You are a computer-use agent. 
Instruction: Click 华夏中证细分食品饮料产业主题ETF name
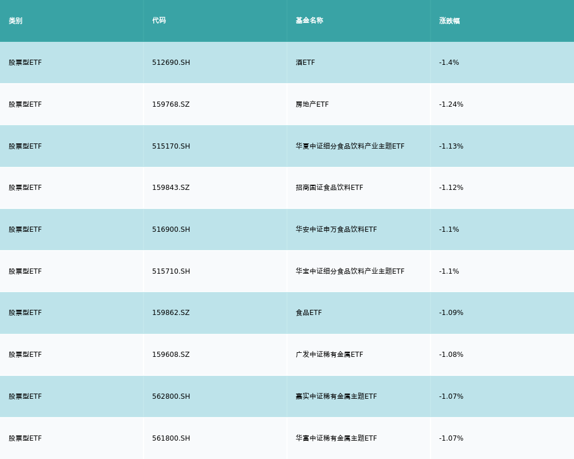click(x=350, y=146)
